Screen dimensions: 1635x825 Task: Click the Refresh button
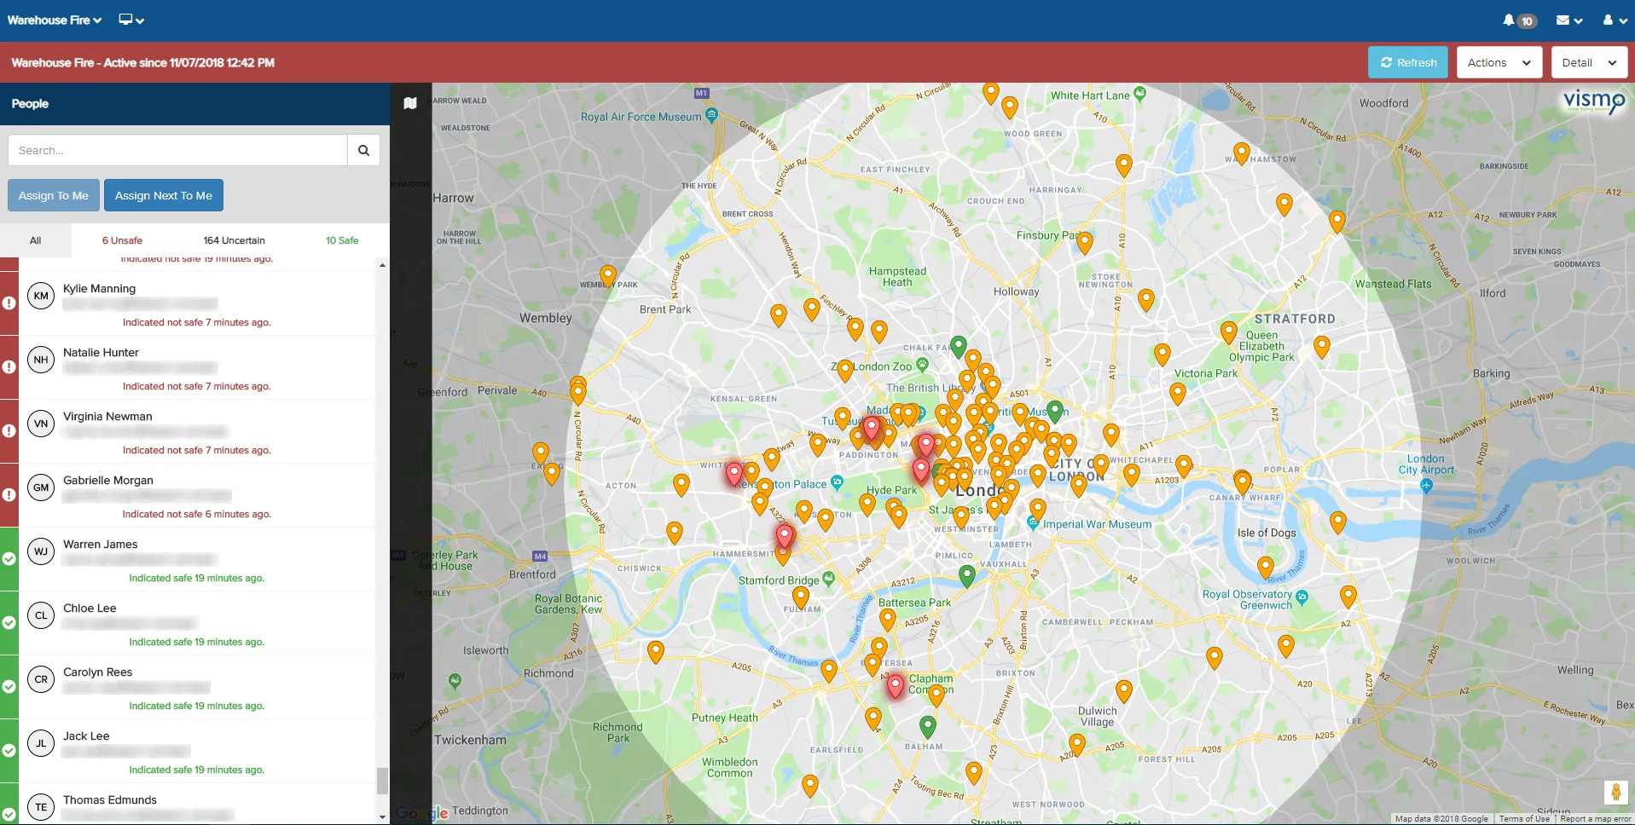[1407, 62]
